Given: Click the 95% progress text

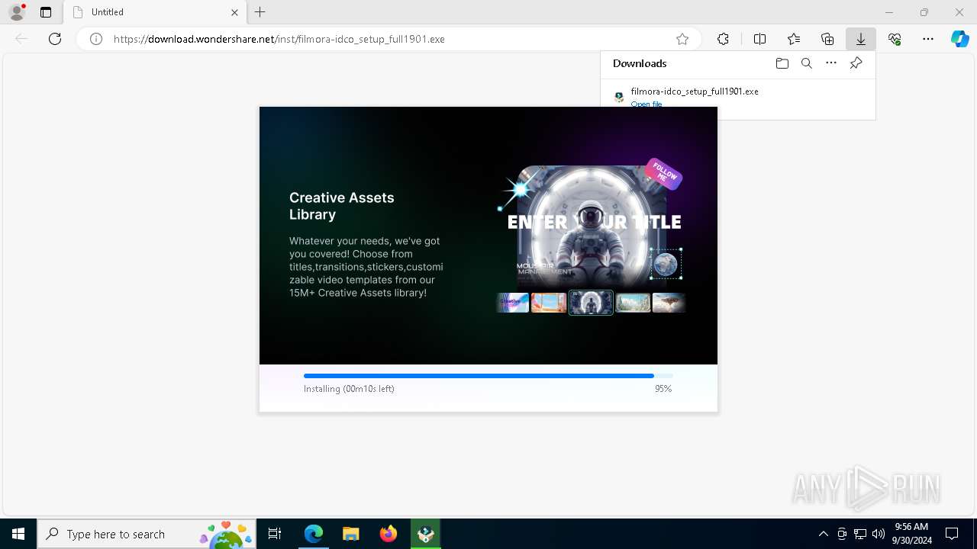Looking at the screenshot, I should coord(663,389).
